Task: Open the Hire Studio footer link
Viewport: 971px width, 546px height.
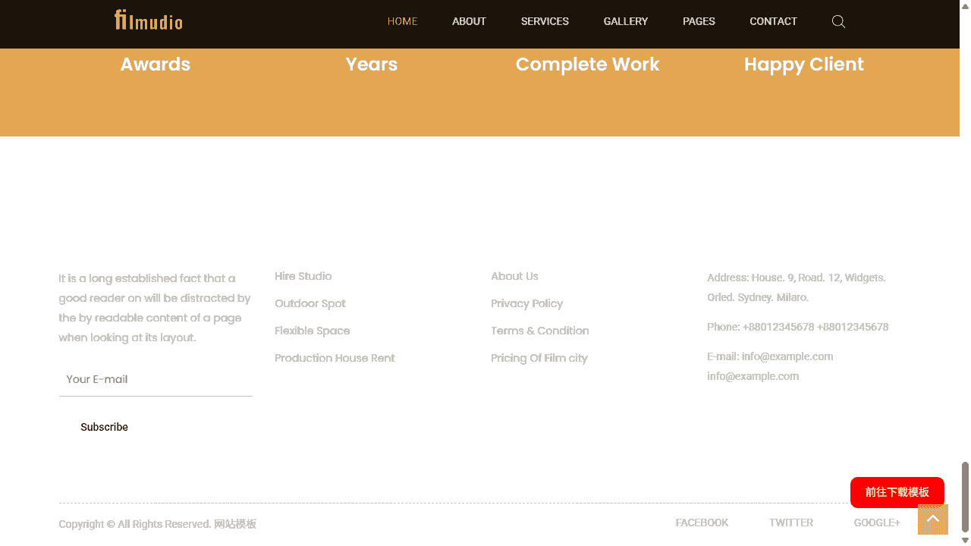Action: [303, 276]
